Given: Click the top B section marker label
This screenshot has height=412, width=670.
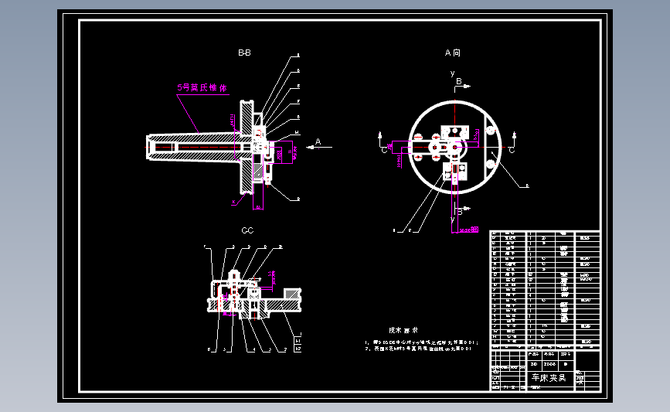Looking at the screenshot, I should click(459, 81).
